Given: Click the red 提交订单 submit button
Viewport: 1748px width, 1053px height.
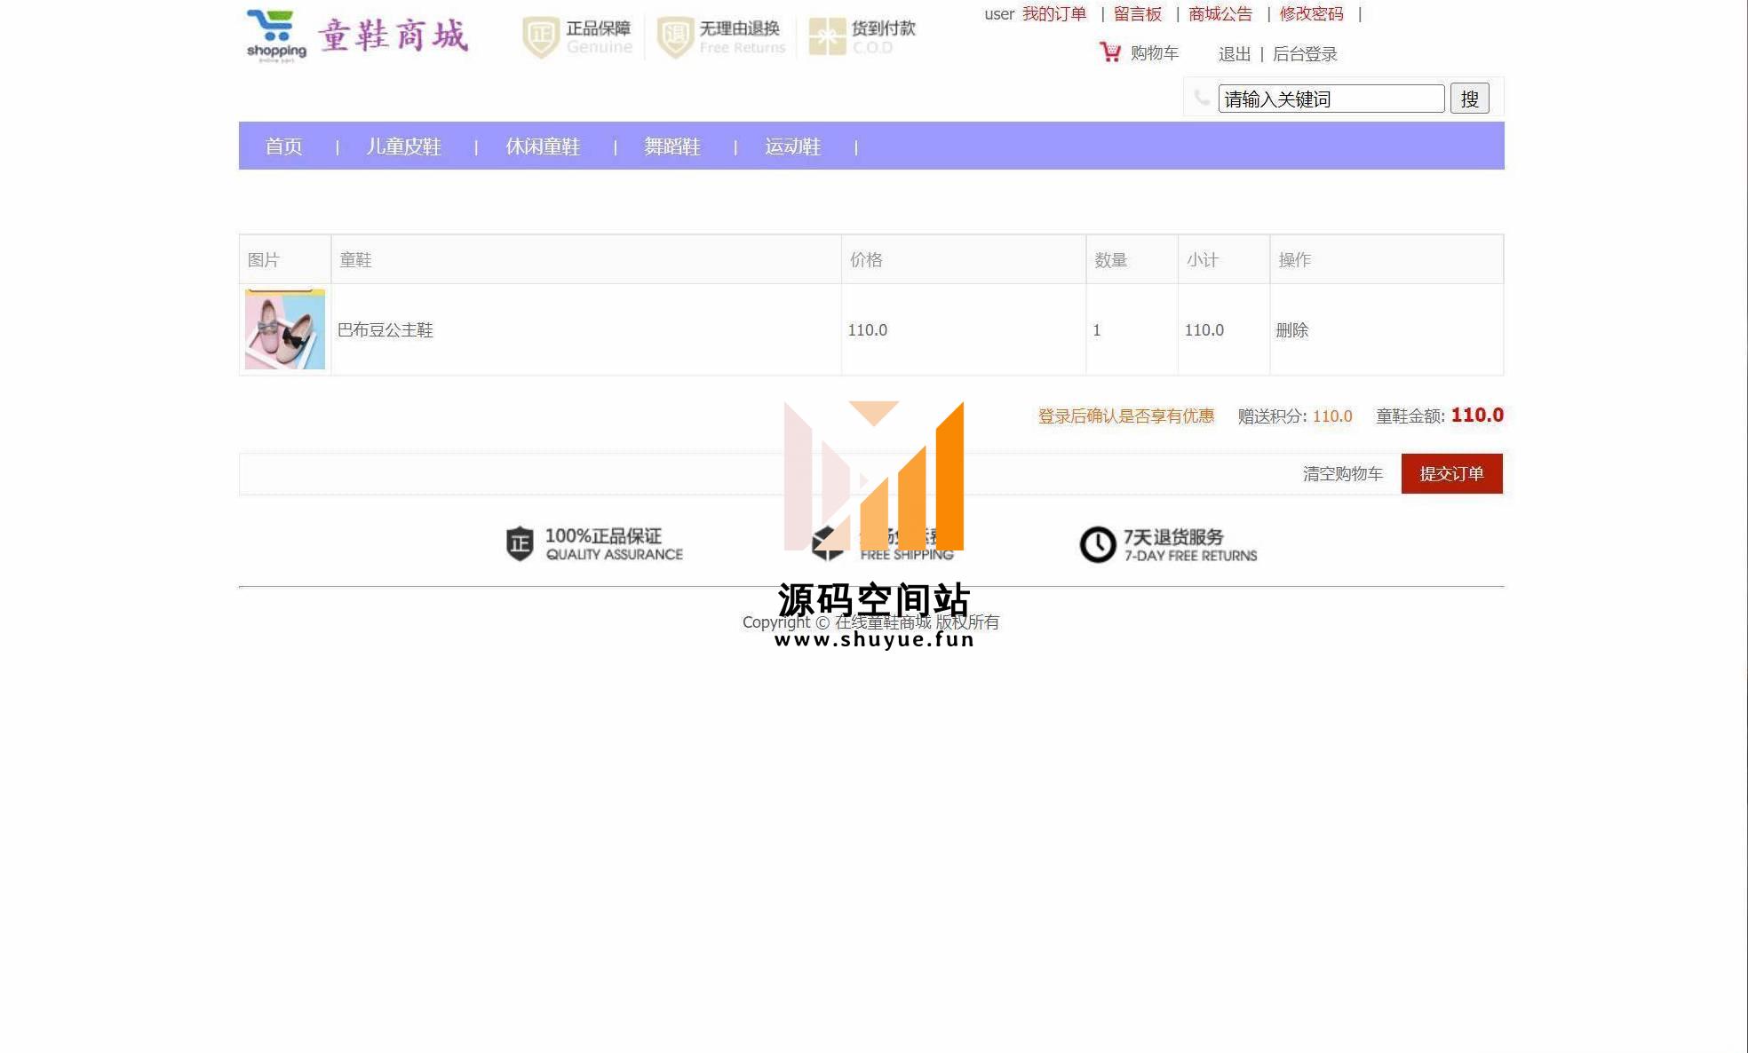Looking at the screenshot, I should (1452, 473).
